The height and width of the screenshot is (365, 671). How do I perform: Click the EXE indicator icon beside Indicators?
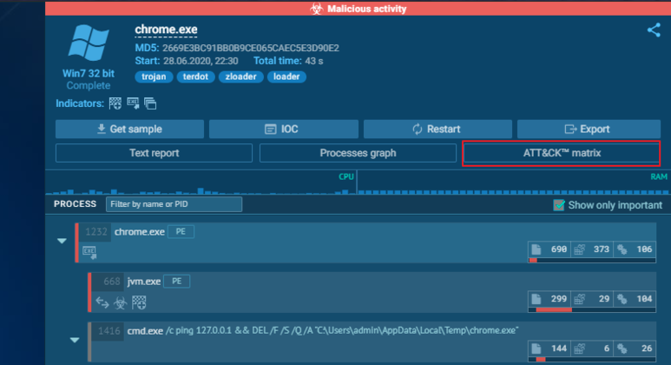133,103
